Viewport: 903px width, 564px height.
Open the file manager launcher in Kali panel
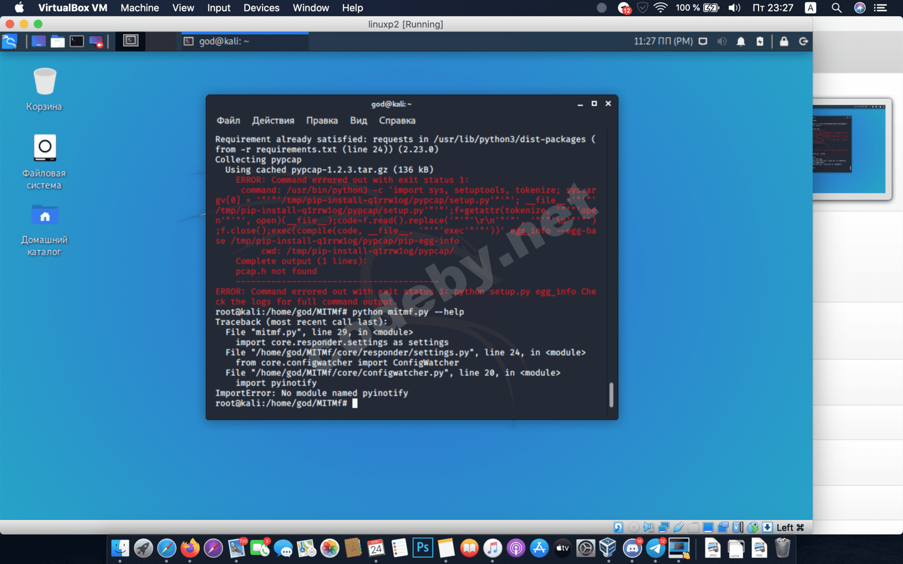click(x=58, y=41)
